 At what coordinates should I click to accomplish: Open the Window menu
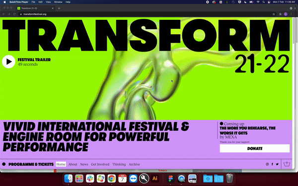[58, 2]
